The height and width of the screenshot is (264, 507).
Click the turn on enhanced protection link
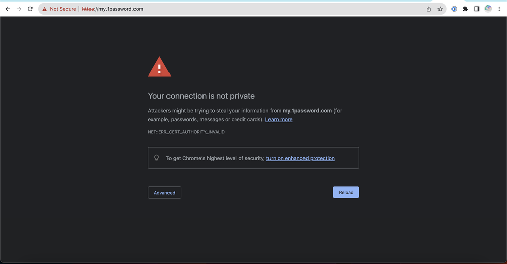[x=300, y=158]
